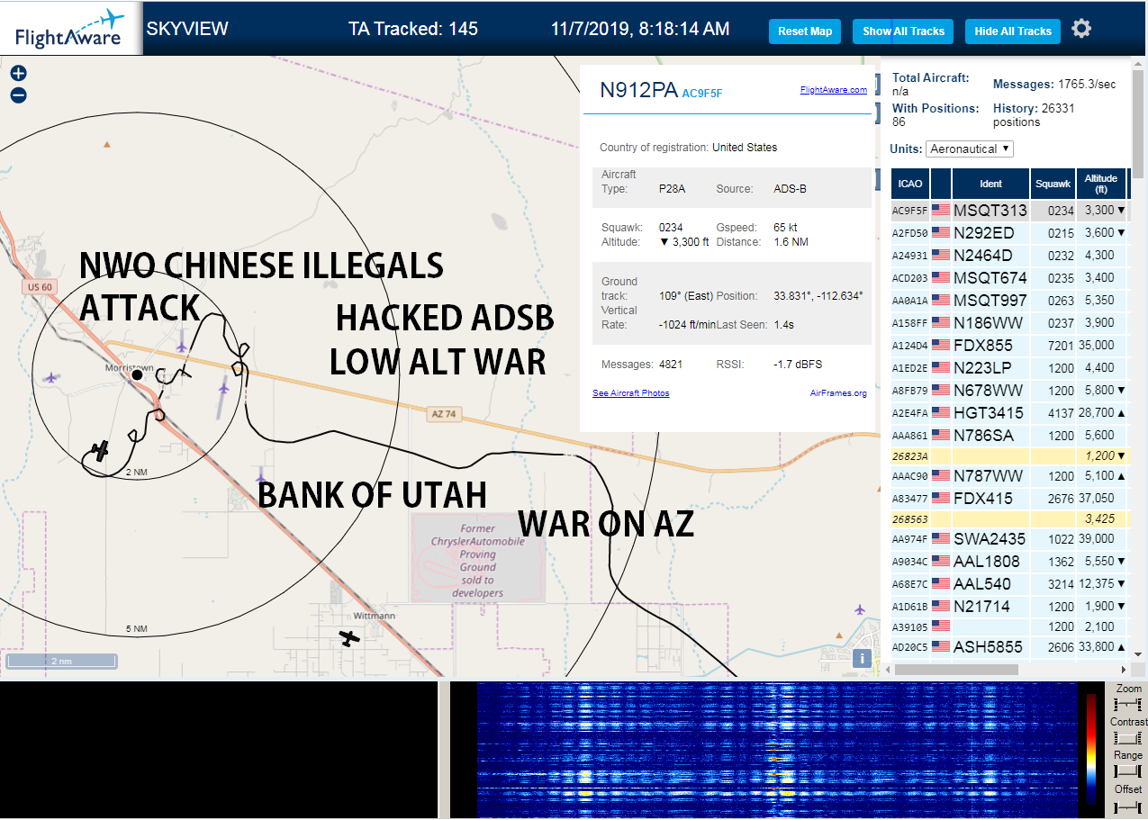The width and height of the screenshot is (1148, 820).
Task: Select the MSQT997 table row
Action: (1008, 300)
